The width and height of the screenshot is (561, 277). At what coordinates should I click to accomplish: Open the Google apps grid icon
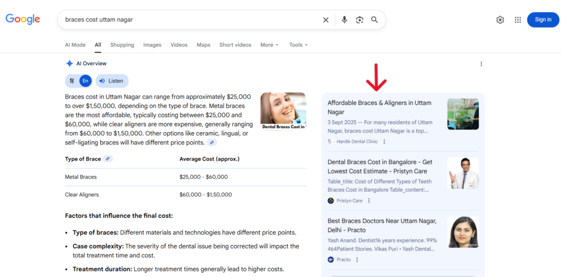pos(518,20)
